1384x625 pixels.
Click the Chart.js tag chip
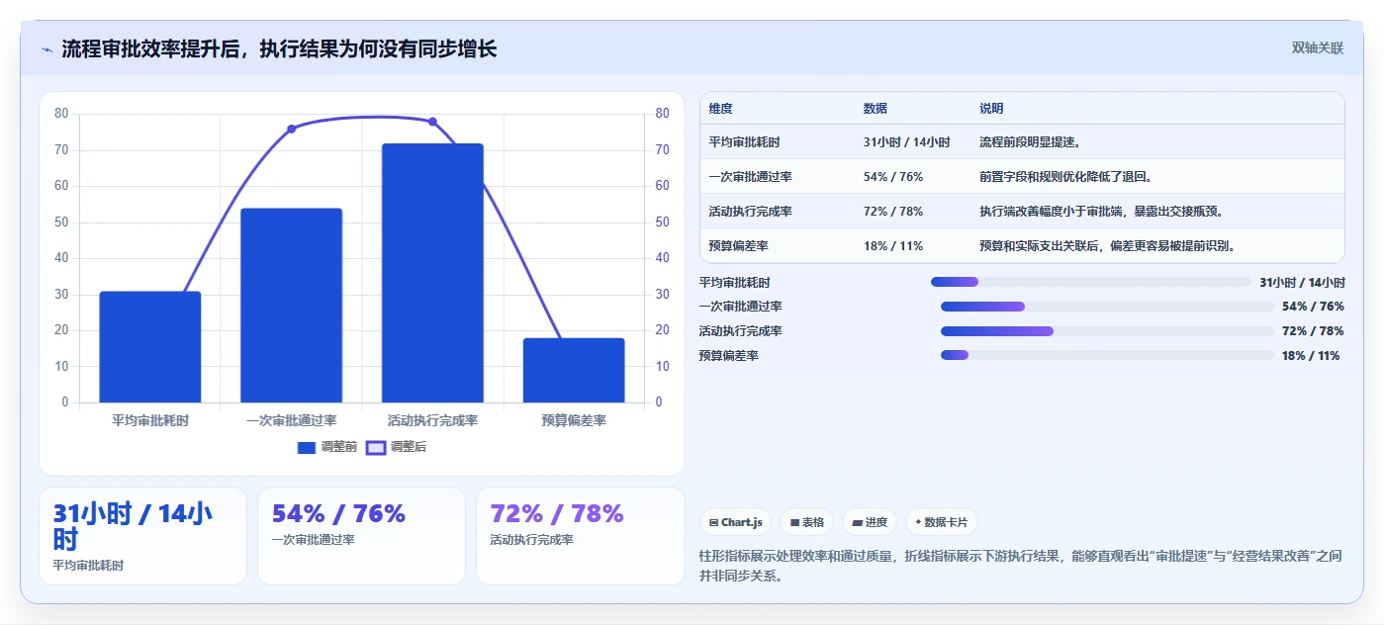[735, 522]
